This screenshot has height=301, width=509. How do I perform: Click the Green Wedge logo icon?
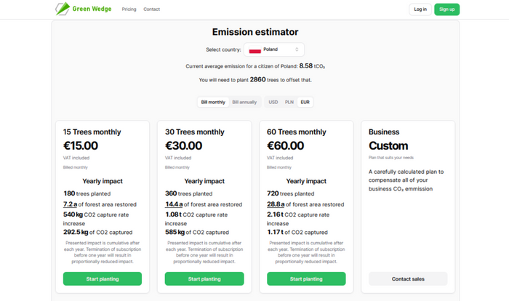click(63, 9)
